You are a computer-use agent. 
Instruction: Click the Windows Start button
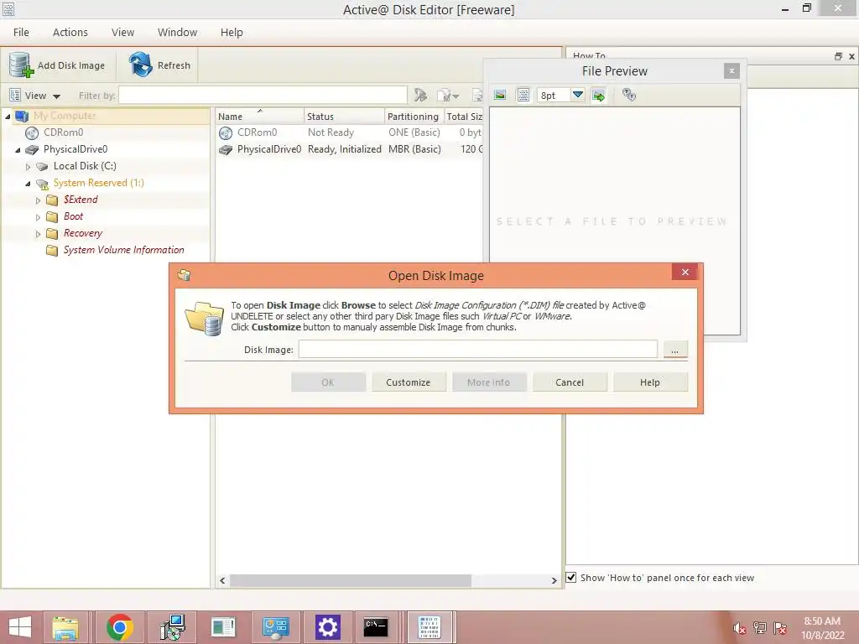(x=20, y=627)
